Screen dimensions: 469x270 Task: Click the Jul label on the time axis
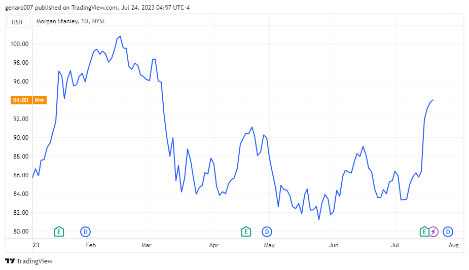point(395,245)
